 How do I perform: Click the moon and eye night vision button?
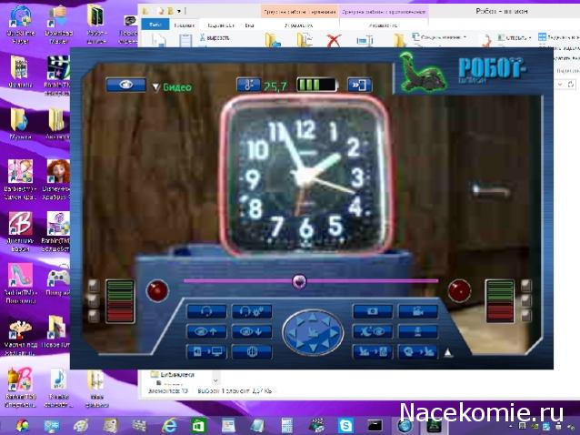(x=373, y=331)
